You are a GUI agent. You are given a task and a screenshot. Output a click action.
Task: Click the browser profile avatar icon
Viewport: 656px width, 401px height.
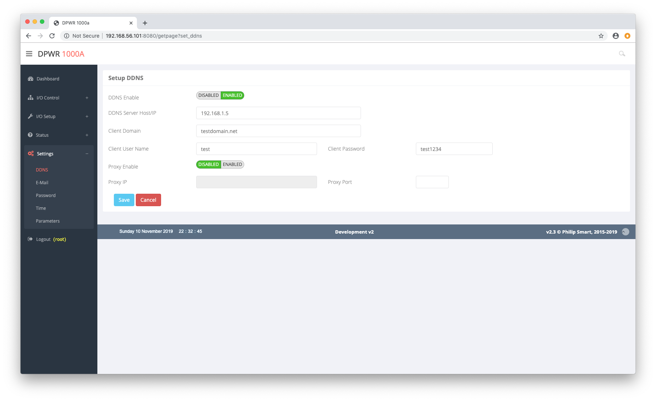click(x=615, y=36)
